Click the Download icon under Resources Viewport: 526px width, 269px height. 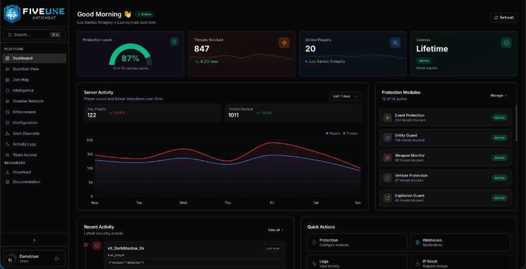[x=7, y=172]
